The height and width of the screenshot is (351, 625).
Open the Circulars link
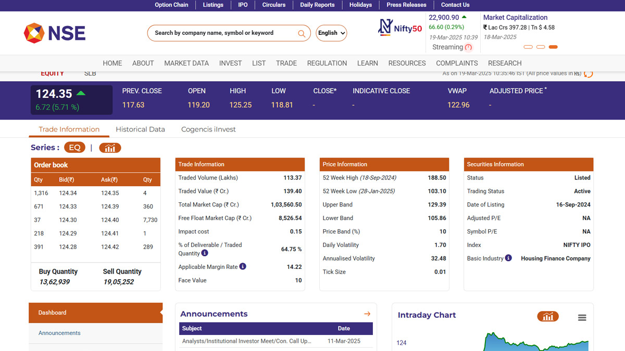tap(274, 5)
